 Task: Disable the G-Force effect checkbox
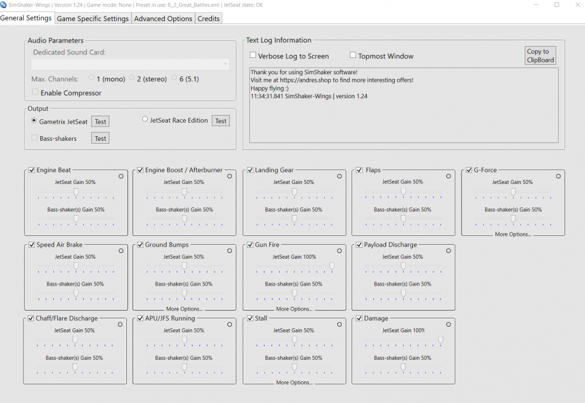[x=469, y=170]
